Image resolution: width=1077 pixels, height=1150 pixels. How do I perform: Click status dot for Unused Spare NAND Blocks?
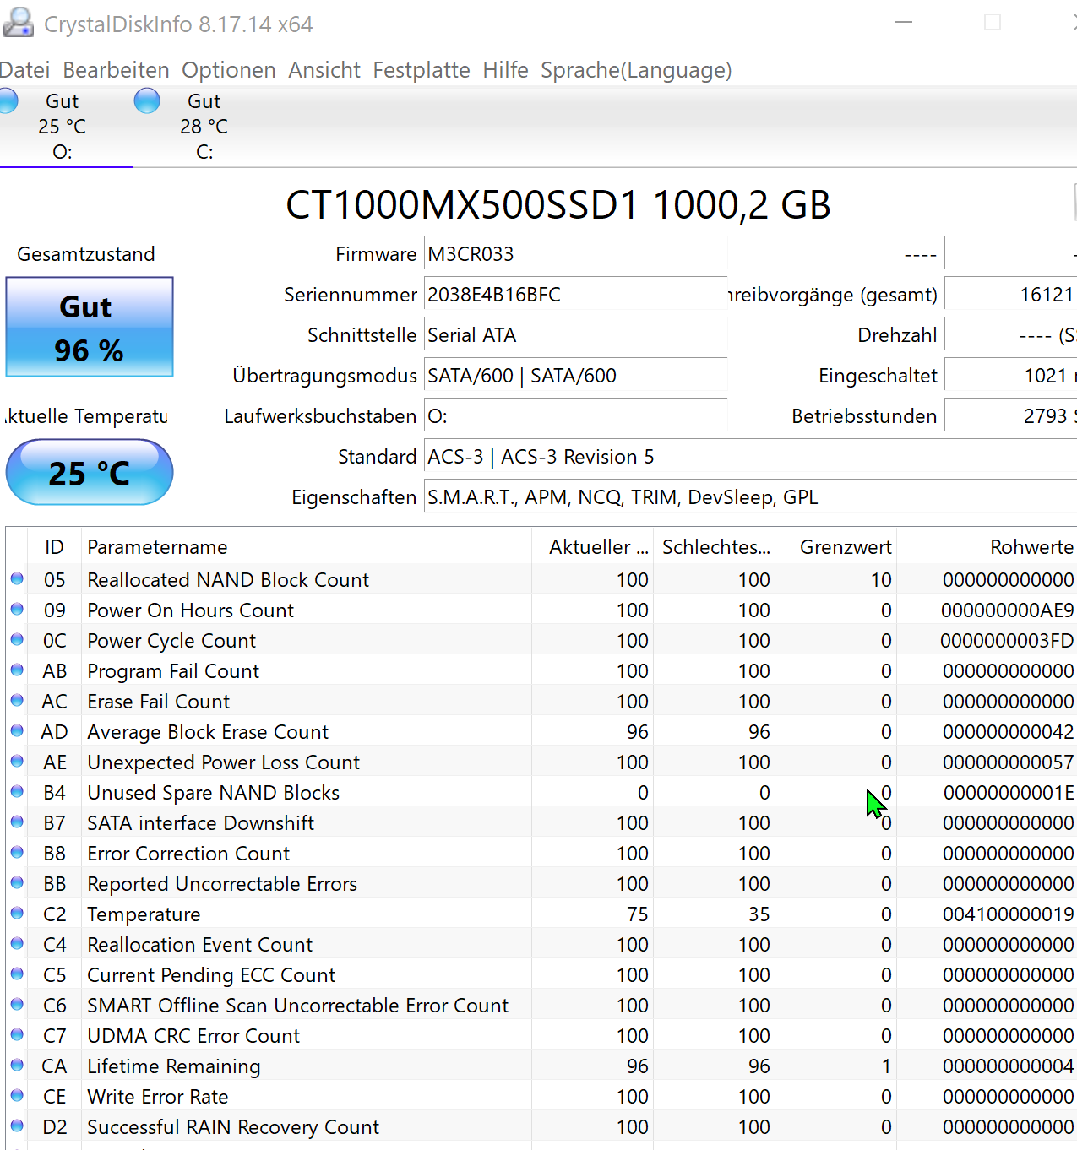[17, 792]
